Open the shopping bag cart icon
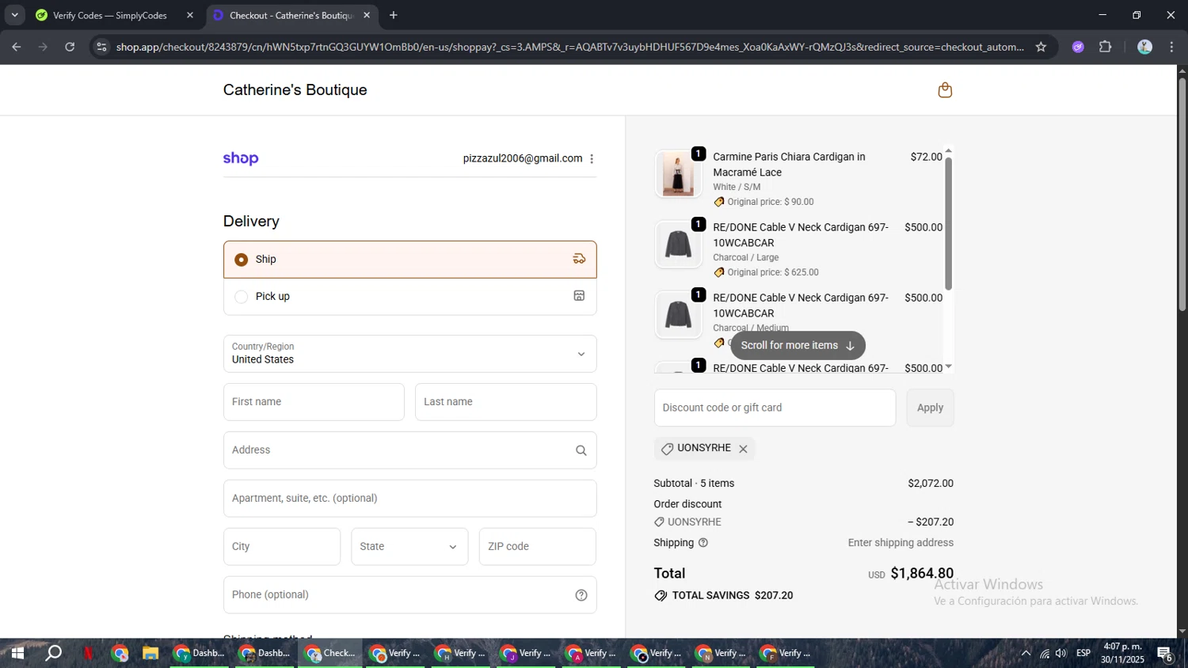The image size is (1188, 668). pyautogui.click(x=945, y=90)
